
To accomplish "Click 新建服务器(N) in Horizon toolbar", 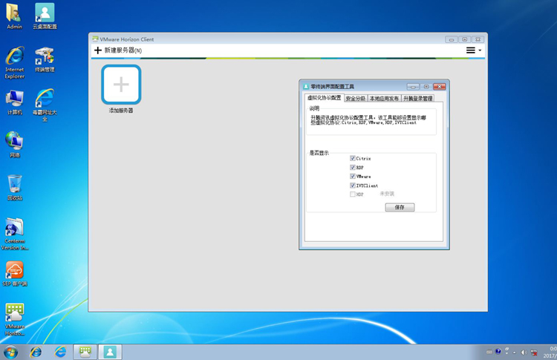I will pyautogui.click(x=118, y=50).
